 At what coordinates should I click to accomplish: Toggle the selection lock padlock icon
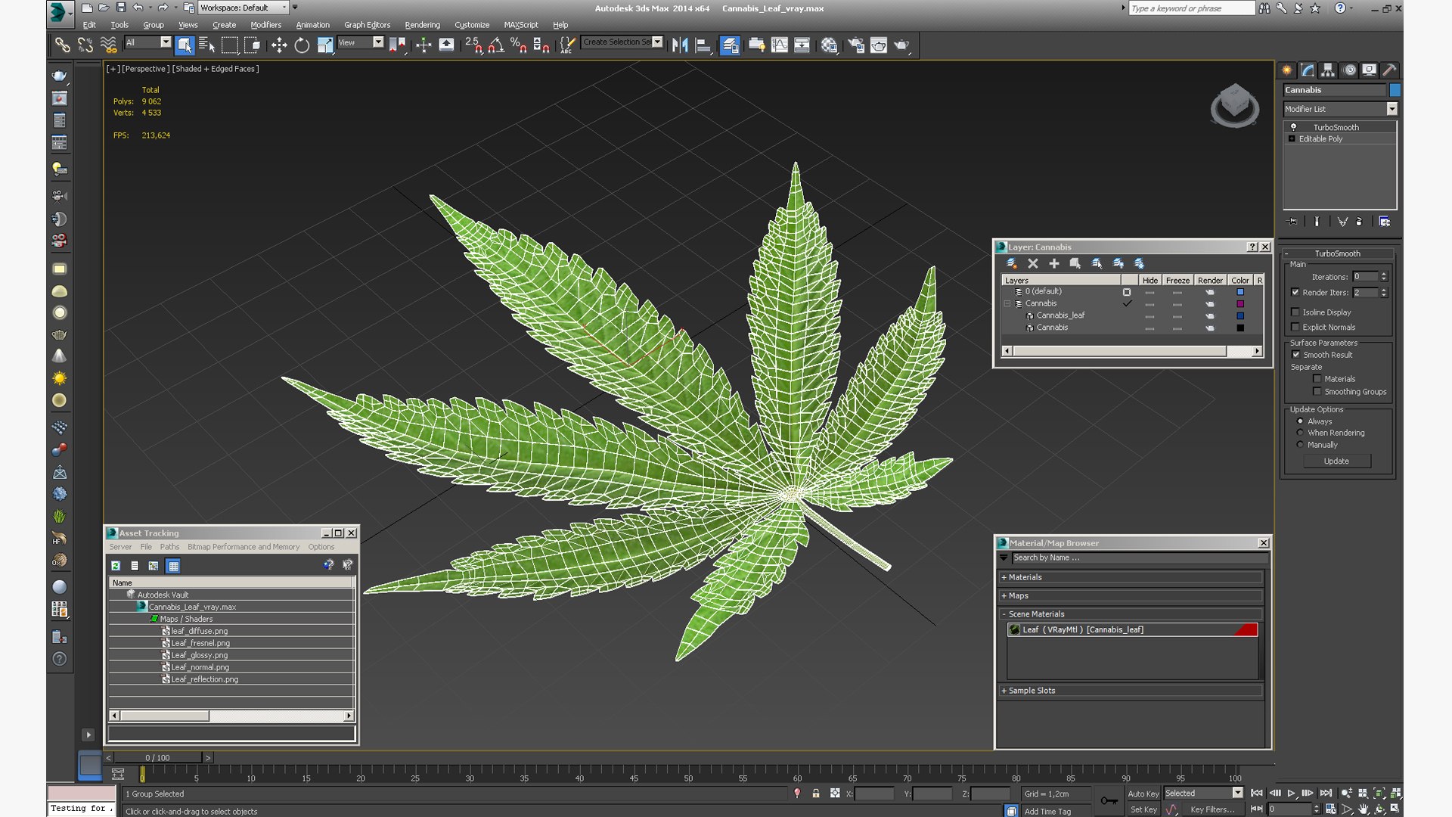pyautogui.click(x=816, y=794)
